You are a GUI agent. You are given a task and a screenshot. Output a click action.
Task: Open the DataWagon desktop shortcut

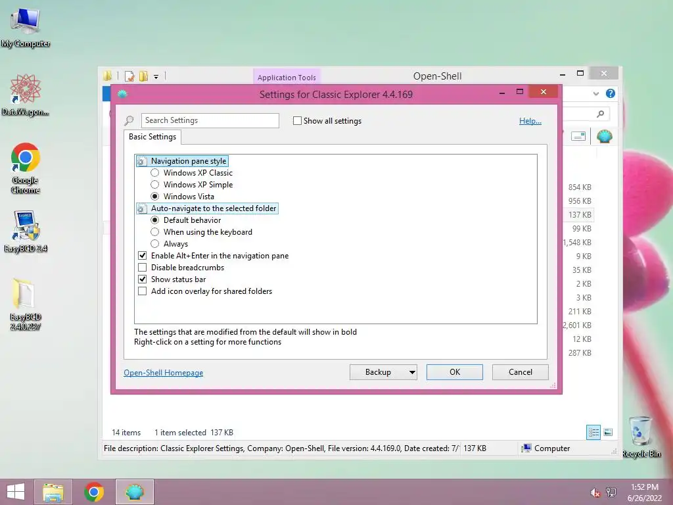[25, 95]
